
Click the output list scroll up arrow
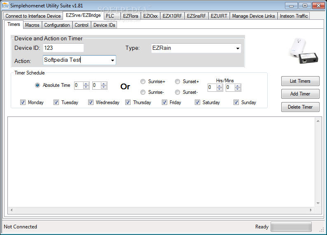coord(318,121)
